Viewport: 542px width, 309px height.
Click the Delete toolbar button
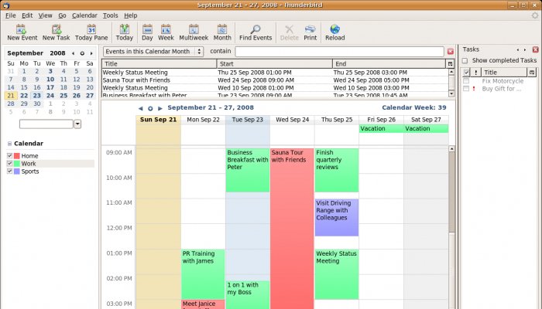[x=290, y=32]
